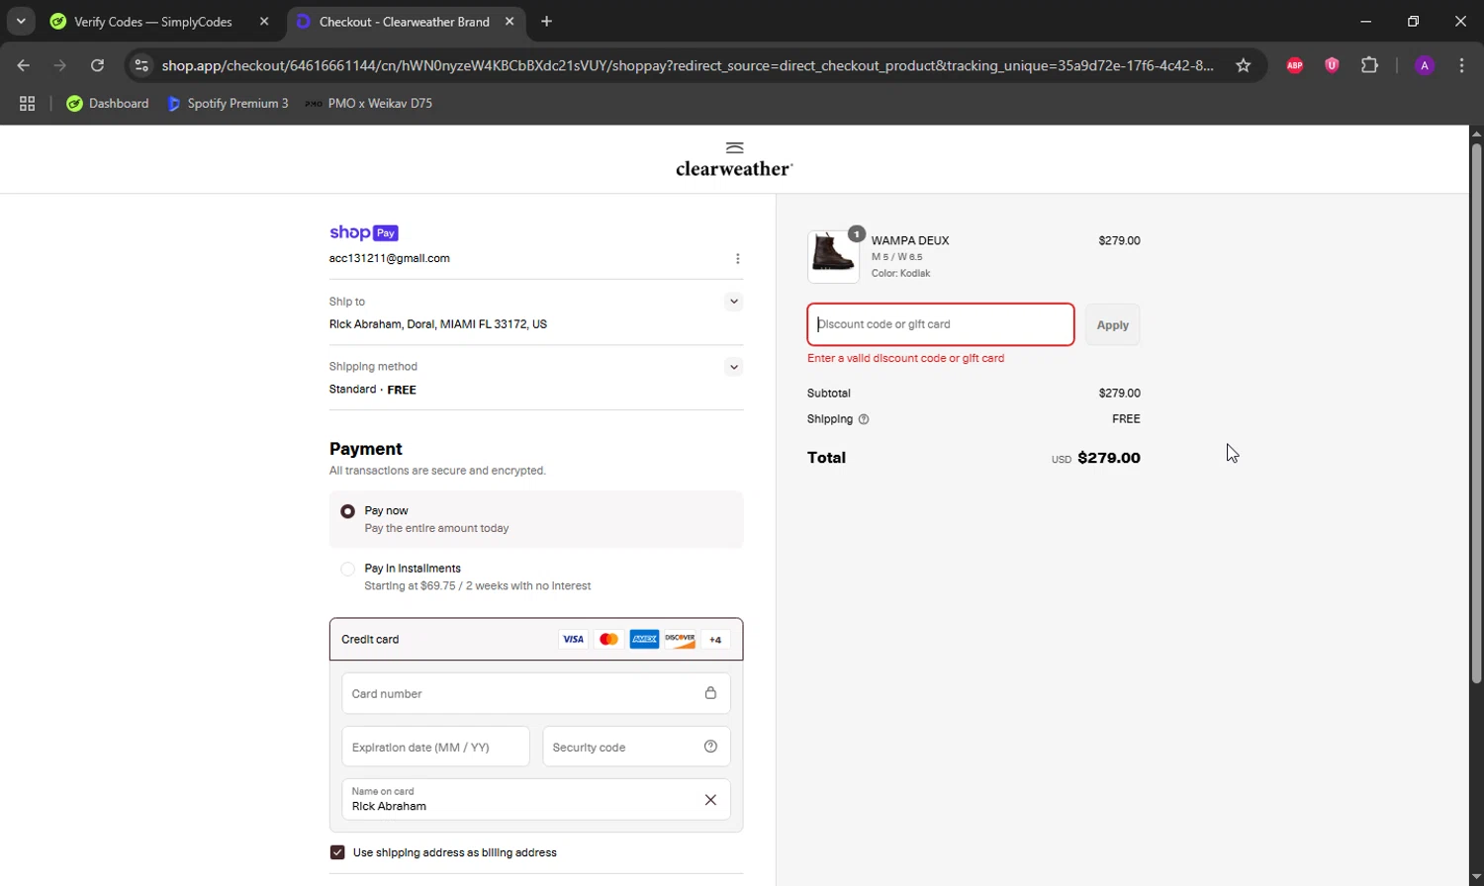1484x886 pixels.
Task: Open Chrome's three-dot menu
Action: (1461, 65)
